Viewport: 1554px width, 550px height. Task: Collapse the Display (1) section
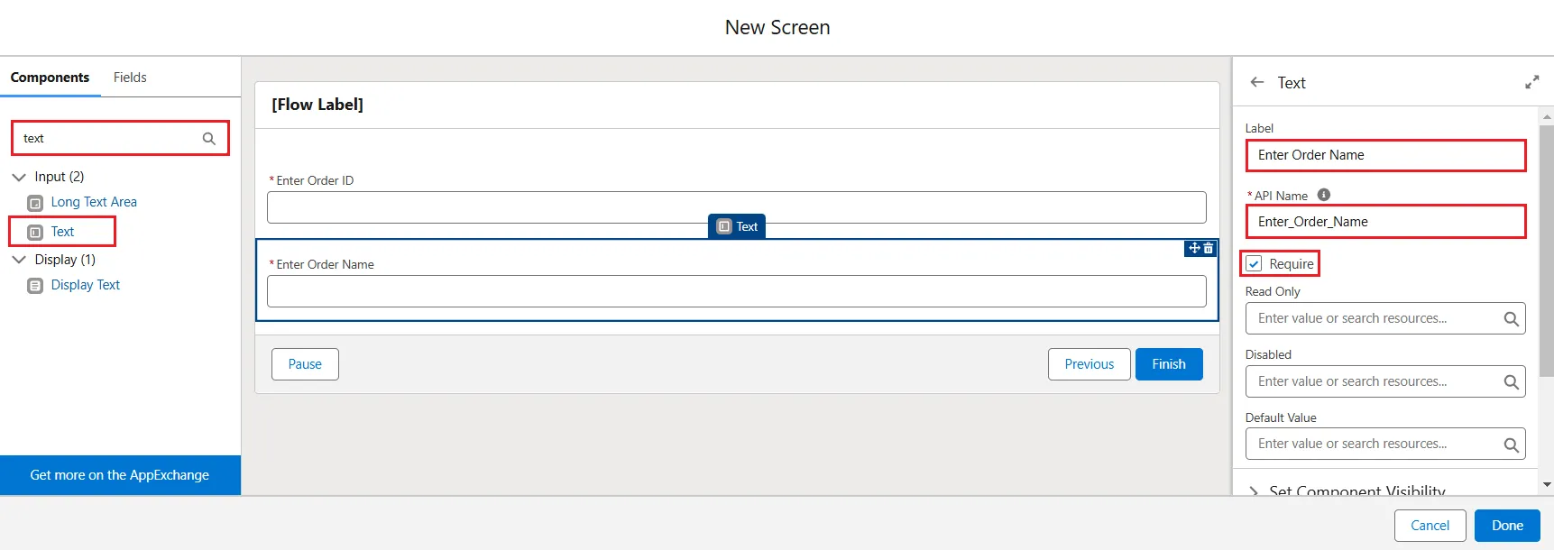[x=19, y=260]
